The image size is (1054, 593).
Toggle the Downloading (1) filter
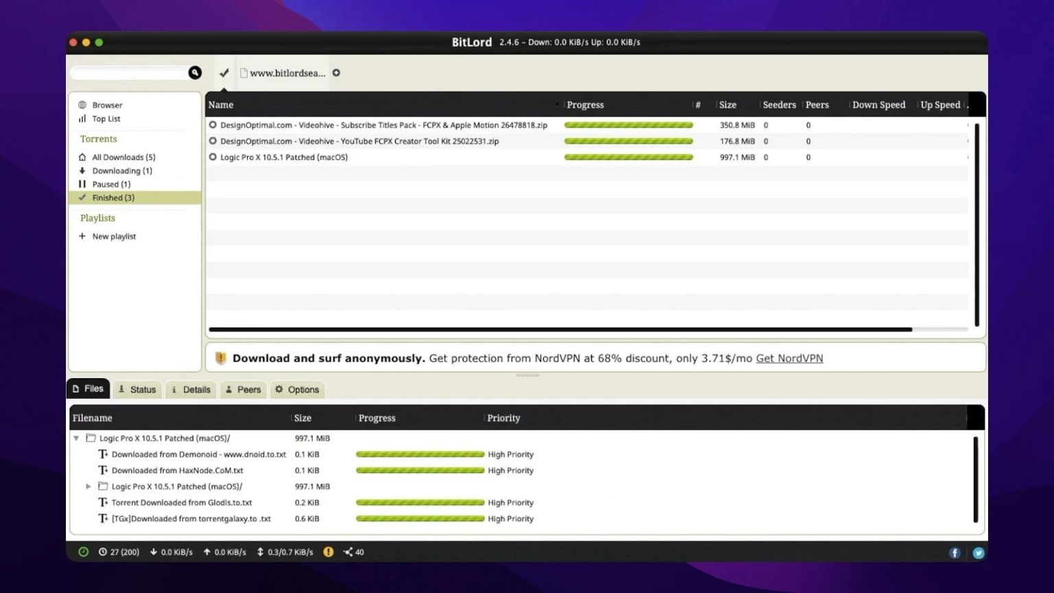coord(122,170)
